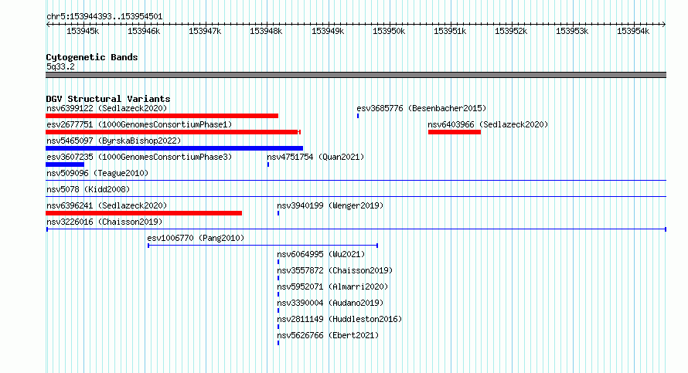The image size is (688, 373).
Task: Click the nsv6399122 (Sedlazeck2020) variant label
Action: click(107, 108)
